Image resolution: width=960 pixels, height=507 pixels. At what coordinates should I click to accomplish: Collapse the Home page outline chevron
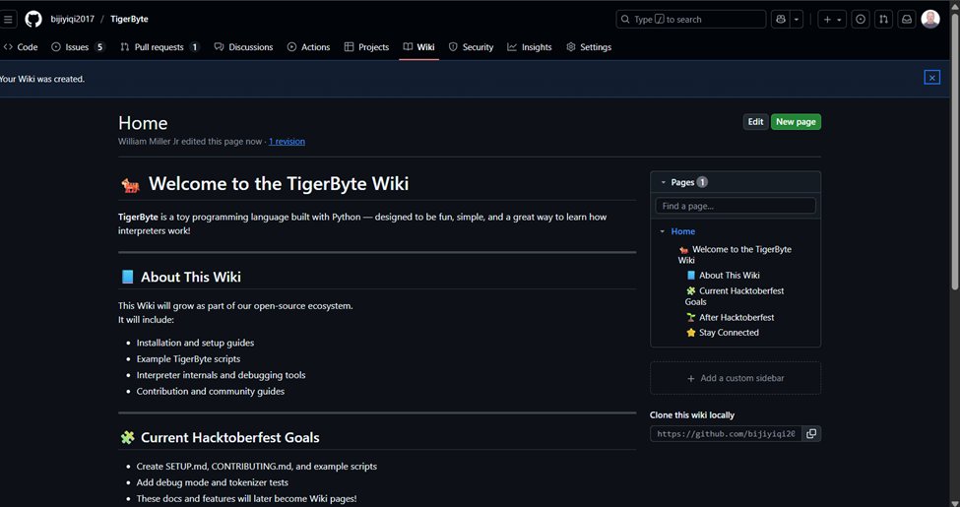[x=662, y=231]
